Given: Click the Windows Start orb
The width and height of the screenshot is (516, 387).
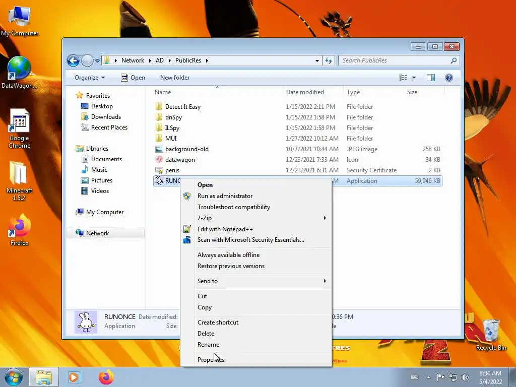Looking at the screenshot, I should point(14,377).
